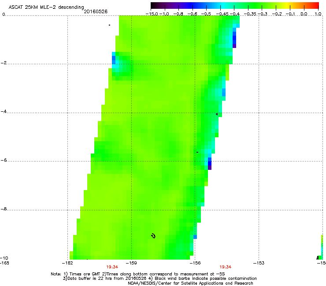Click the red 19:34 time left of -159
The width and height of the screenshot is (326, 286).
click(112, 267)
